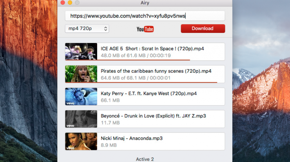Open the Nicki Minaj Anaconda thumbnail
Image resolution: width=290 pixels, height=162 pixels.
pos(81,141)
